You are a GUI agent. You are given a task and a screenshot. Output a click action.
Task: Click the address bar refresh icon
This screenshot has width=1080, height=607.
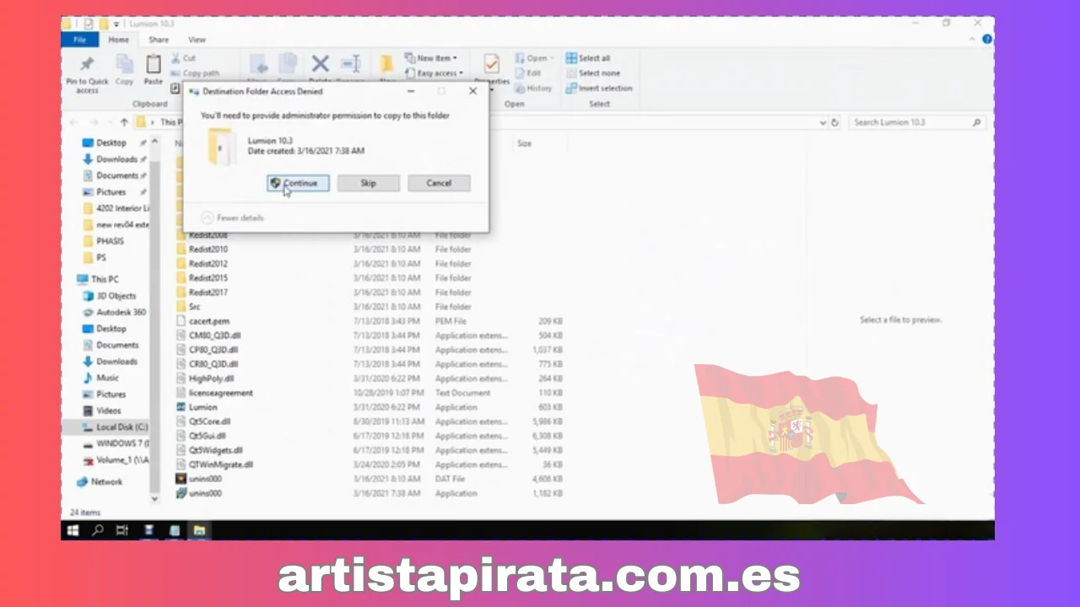(835, 122)
